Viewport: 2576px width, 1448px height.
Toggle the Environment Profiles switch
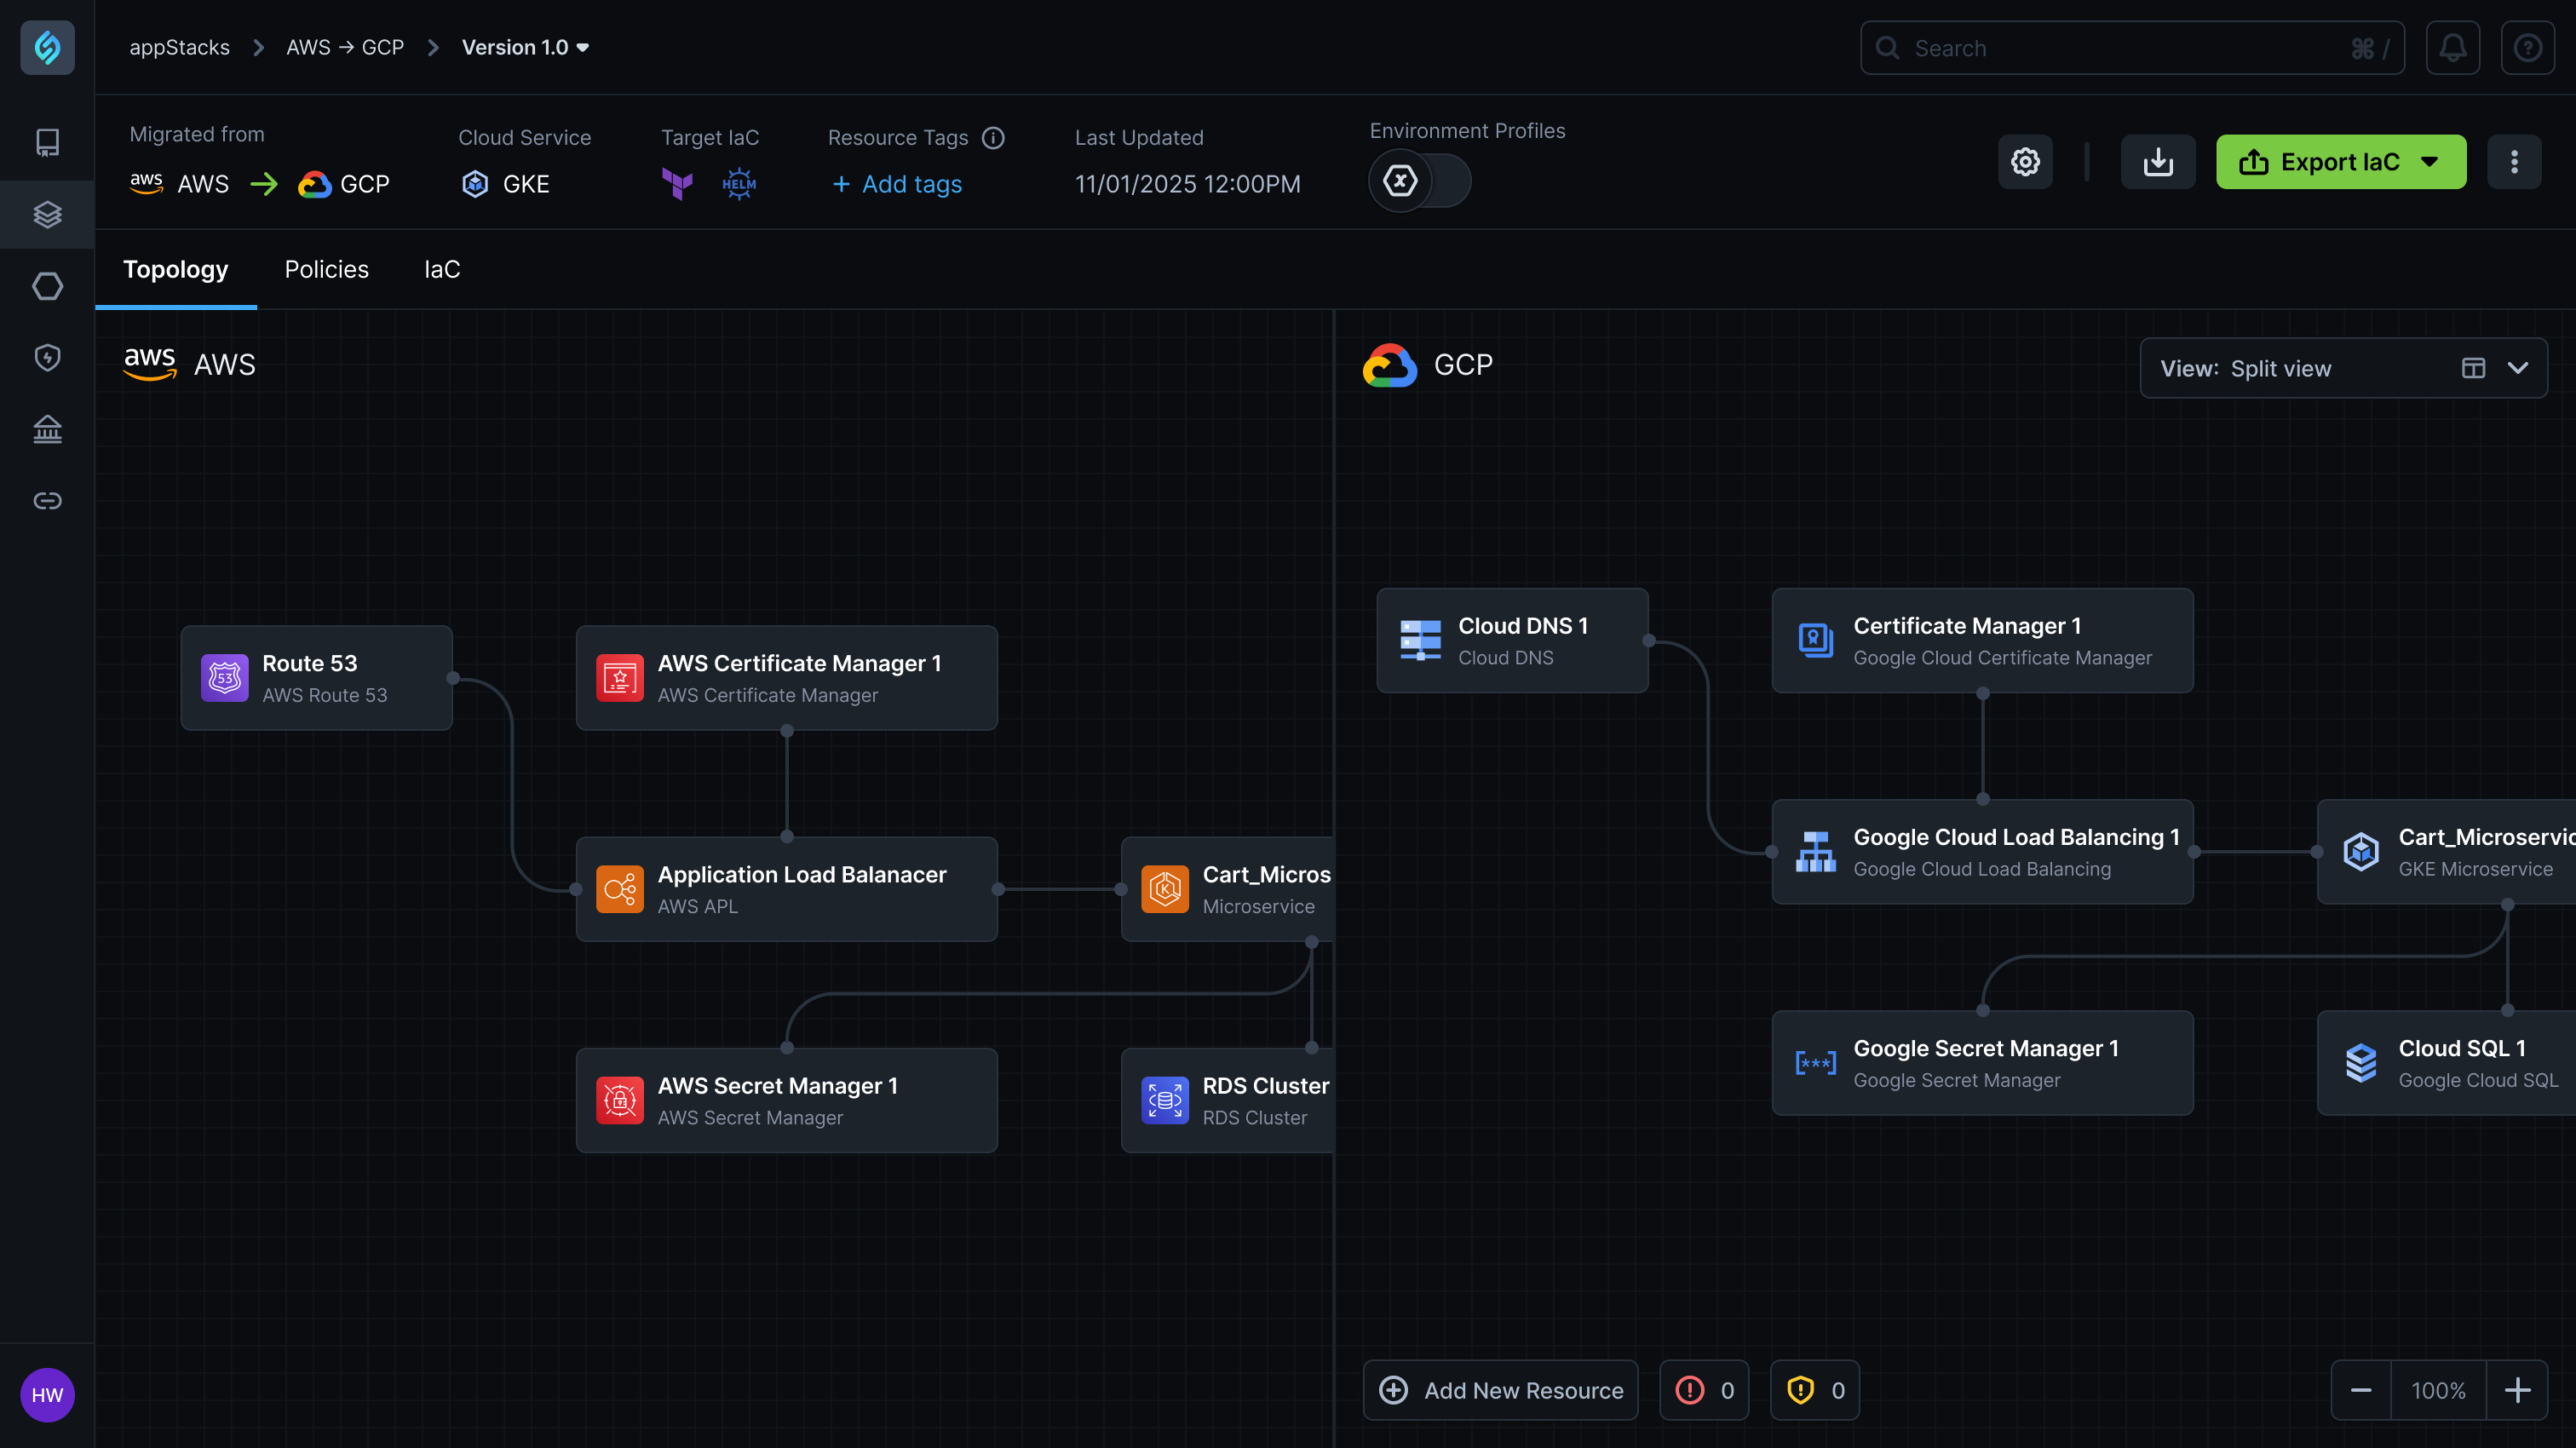[1418, 181]
